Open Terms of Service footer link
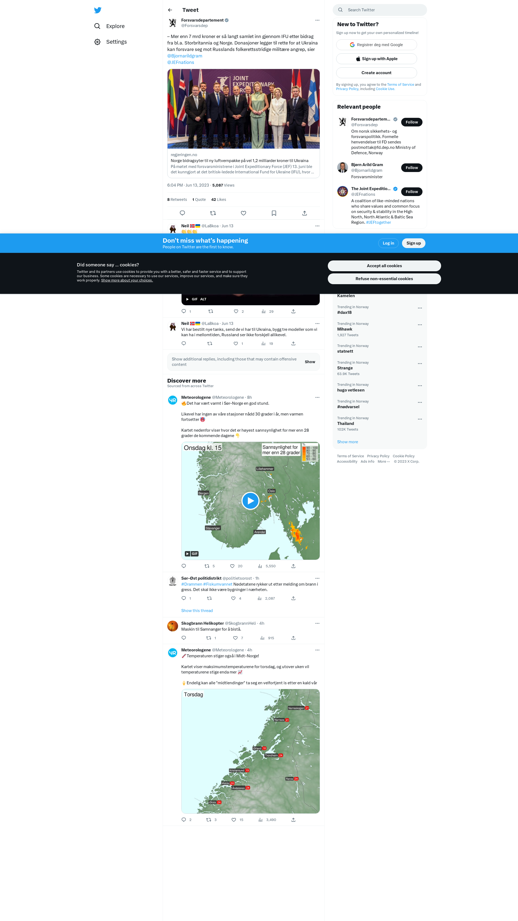Viewport: 518px width, 921px height. pos(350,456)
